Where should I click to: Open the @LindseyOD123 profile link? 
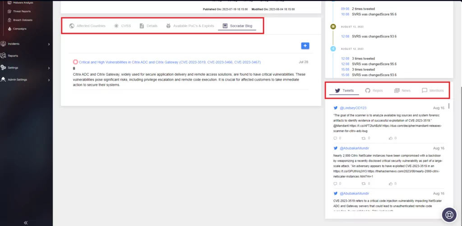click(353, 108)
